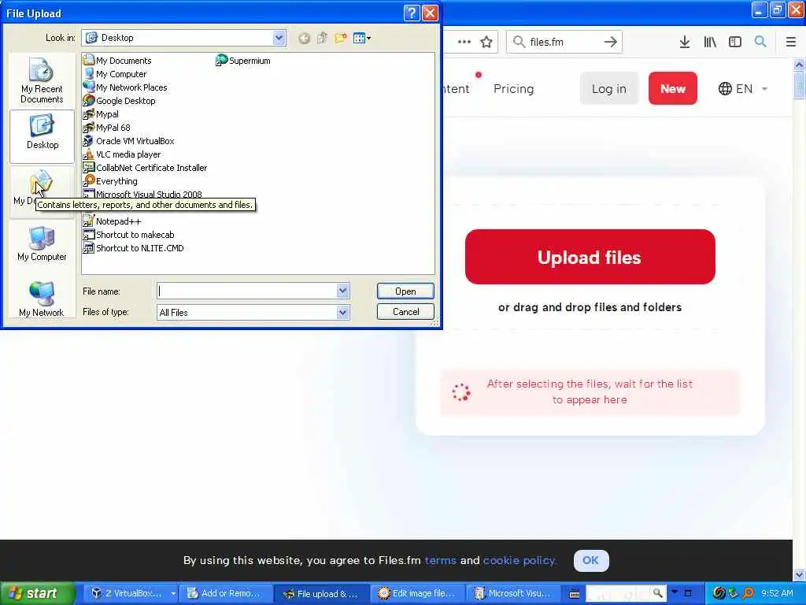
Task: Switch to Edit image file taskbar item
Action: pyautogui.click(x=417, y=593)
